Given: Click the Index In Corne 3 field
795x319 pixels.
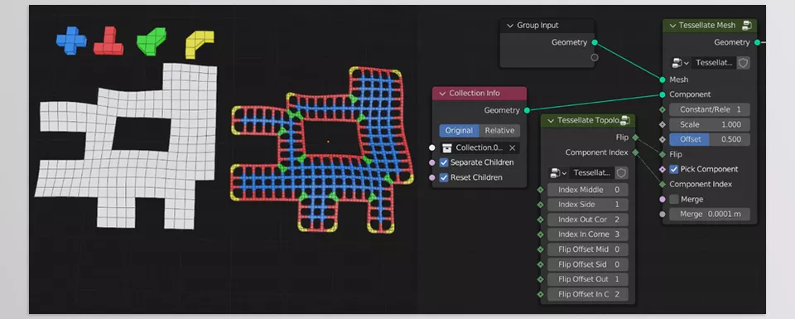Looking at the screenshot, I should click(x=588, y=234).
